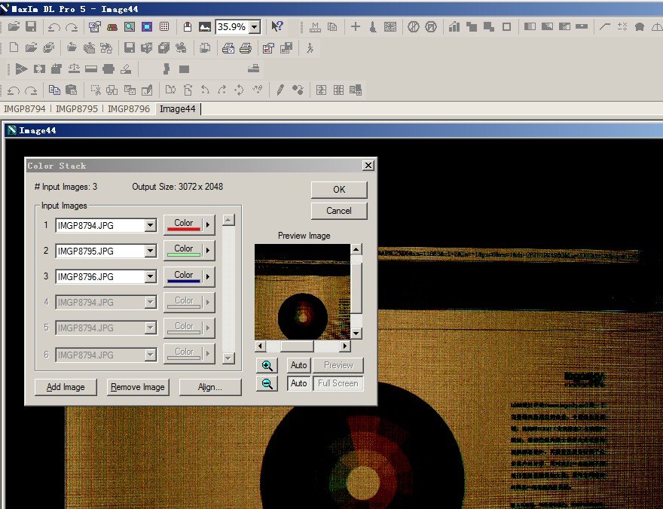Click the right arrow of preview horizontal scrollbar

[346, 346]
